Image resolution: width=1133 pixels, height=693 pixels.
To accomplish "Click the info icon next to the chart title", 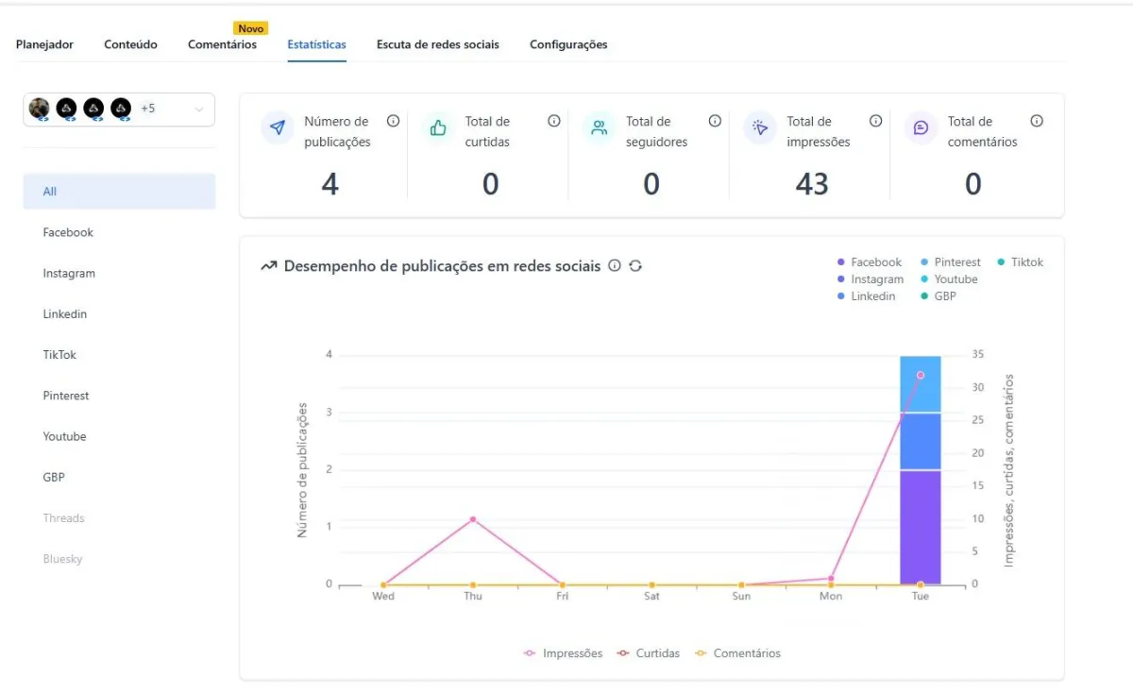I will click(616, 266).
